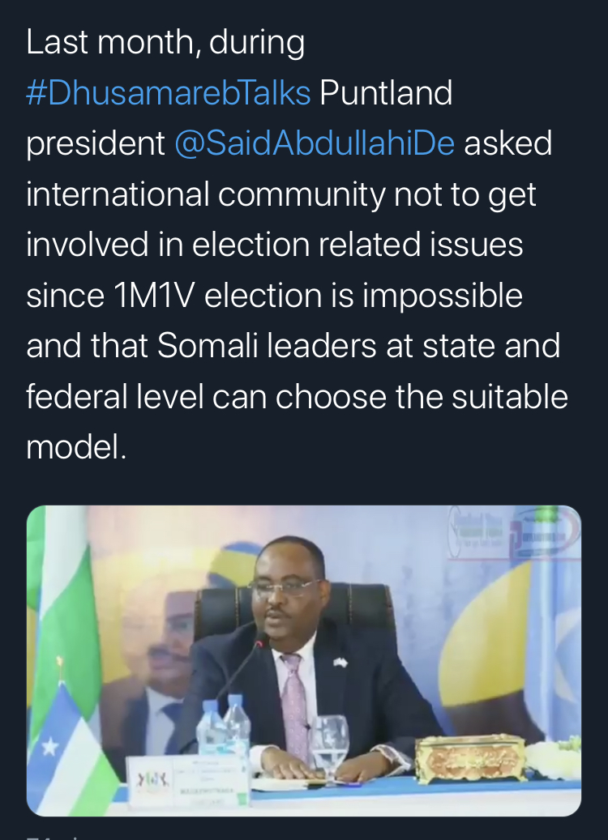Tap the final word 'model.' in the tweet
Screen dimensions: 608x840
pyautogui.click(x=76, y=447)
